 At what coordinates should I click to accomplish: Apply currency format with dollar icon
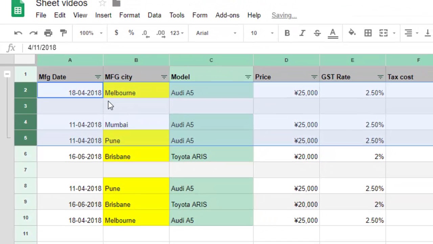(116, 33)
